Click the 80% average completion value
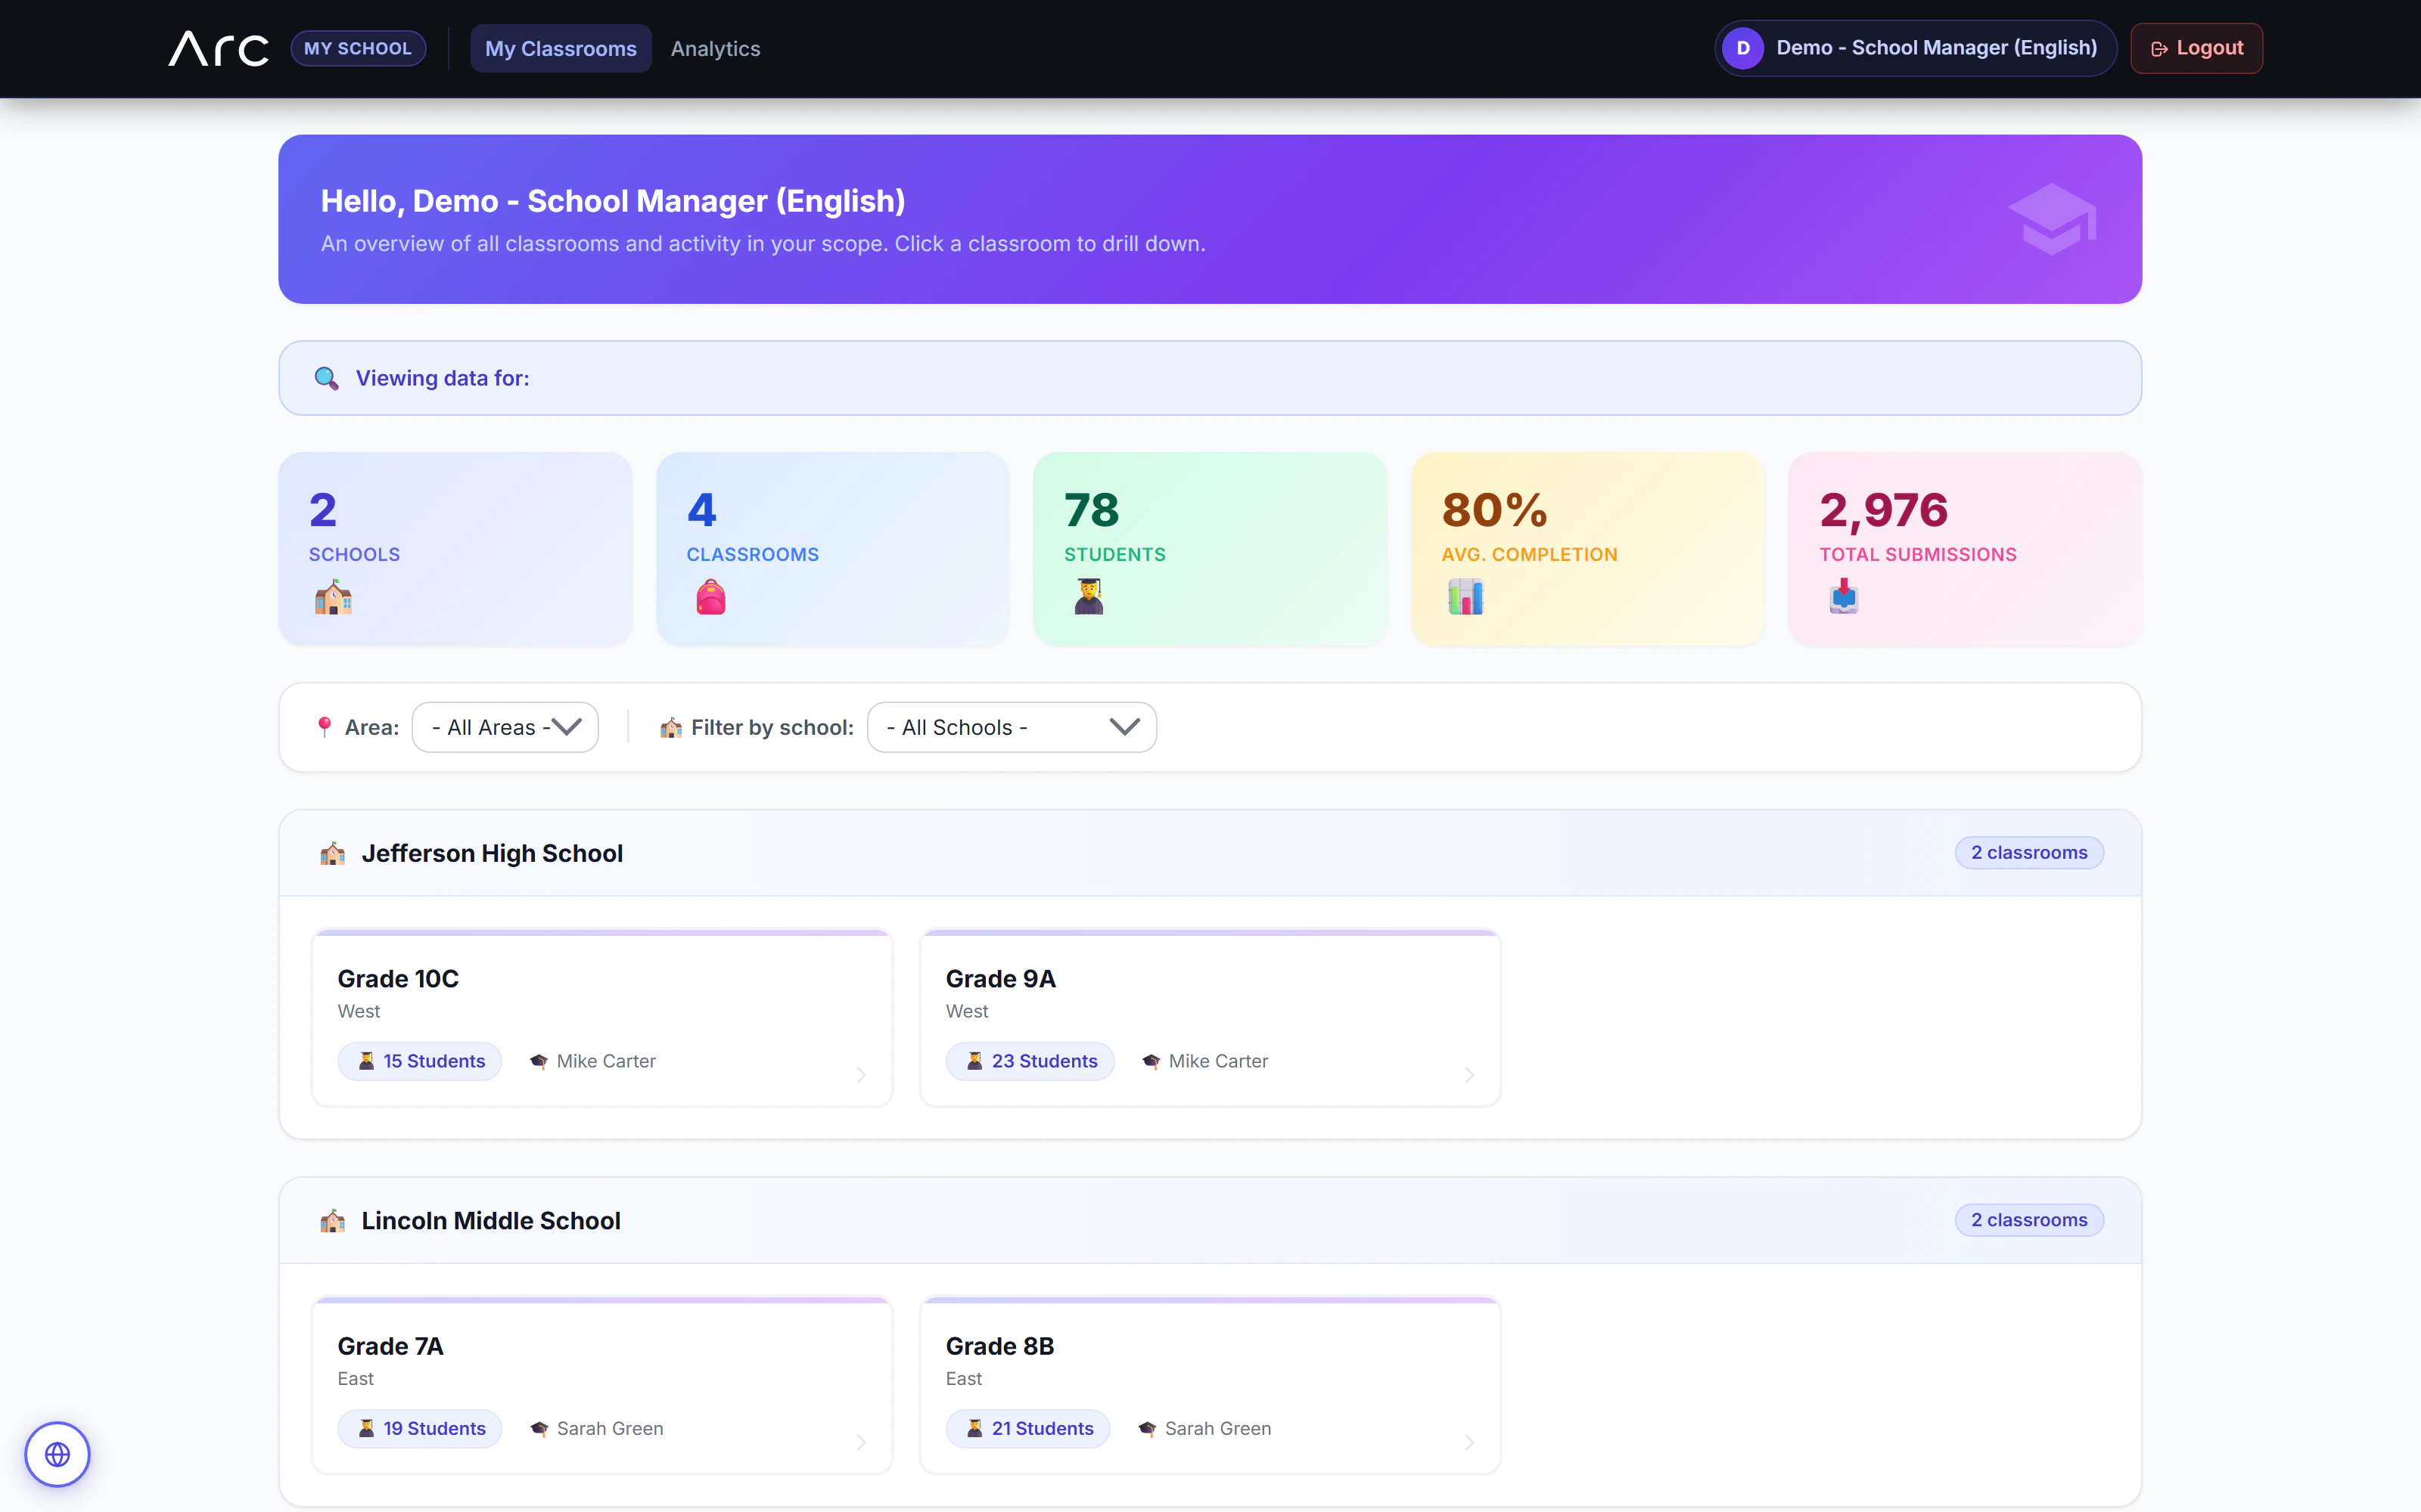The height and width of the screenshot is (1512, 2421). pos(1495,510)
